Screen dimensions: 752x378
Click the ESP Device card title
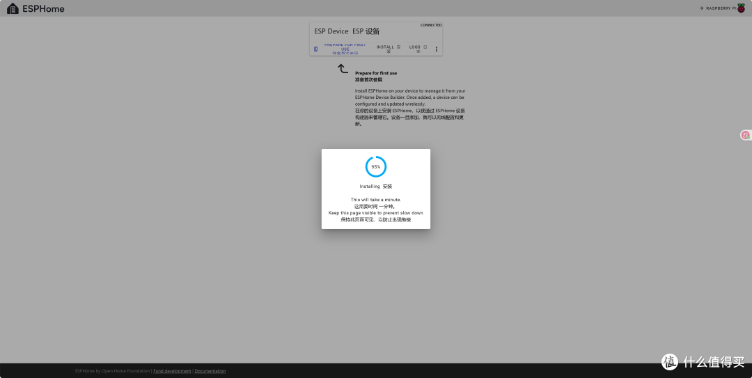(347, 31)
